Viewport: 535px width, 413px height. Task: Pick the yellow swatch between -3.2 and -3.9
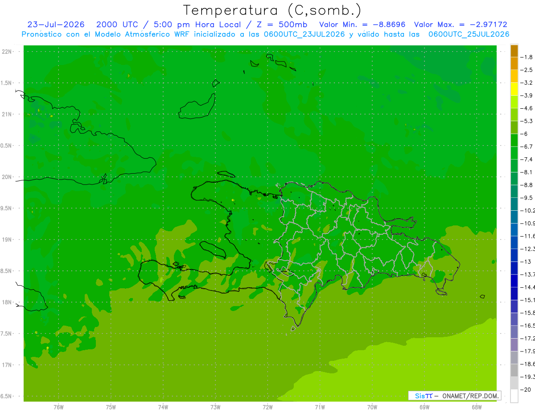point(514,89)
